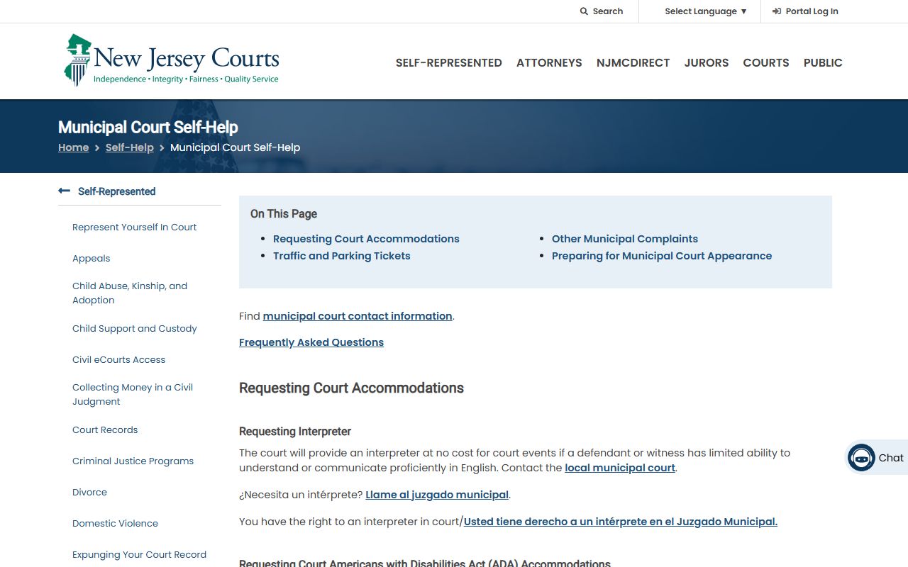Open the Self-Represented main menu

[449, 62]
